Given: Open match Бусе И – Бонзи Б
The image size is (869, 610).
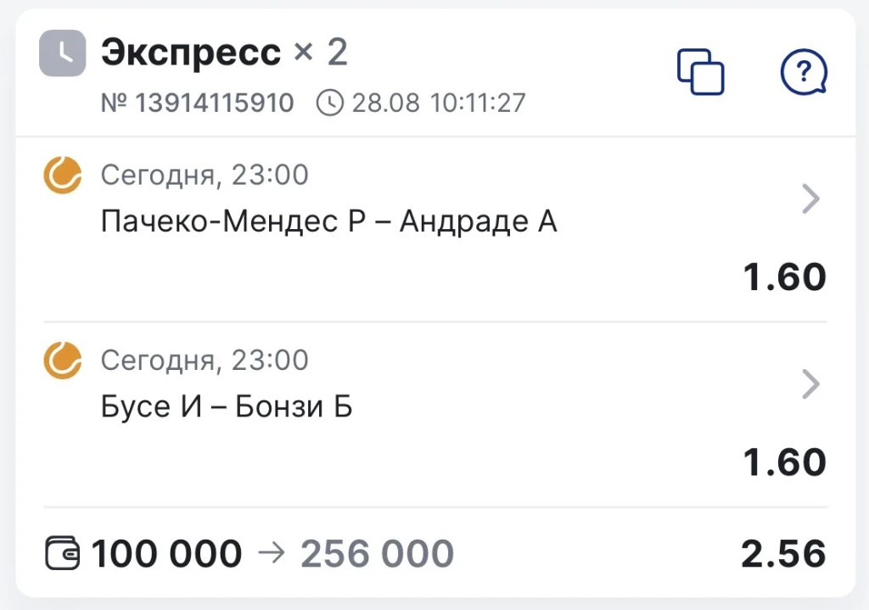Looking at the screenshot, I should 227,406.
